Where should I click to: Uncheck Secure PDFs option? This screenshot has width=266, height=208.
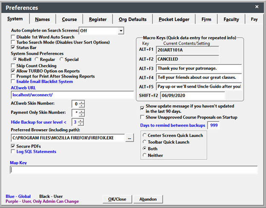pyautogui.click(x=13, y=146)
